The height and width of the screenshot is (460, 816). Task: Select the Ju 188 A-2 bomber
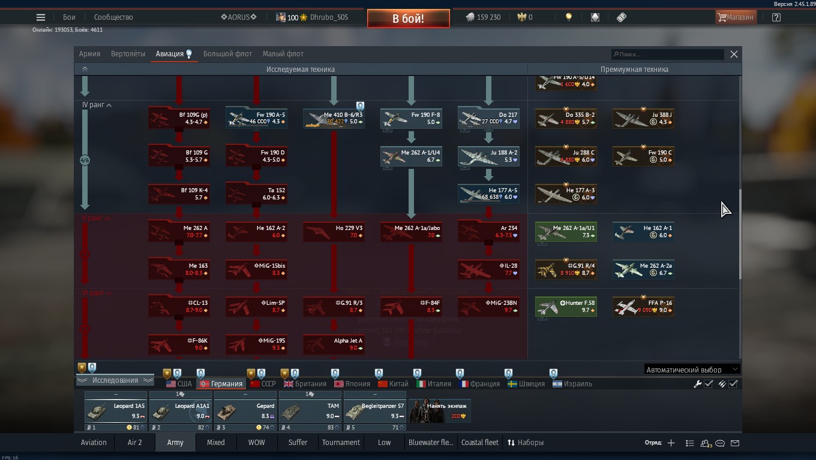488,156
